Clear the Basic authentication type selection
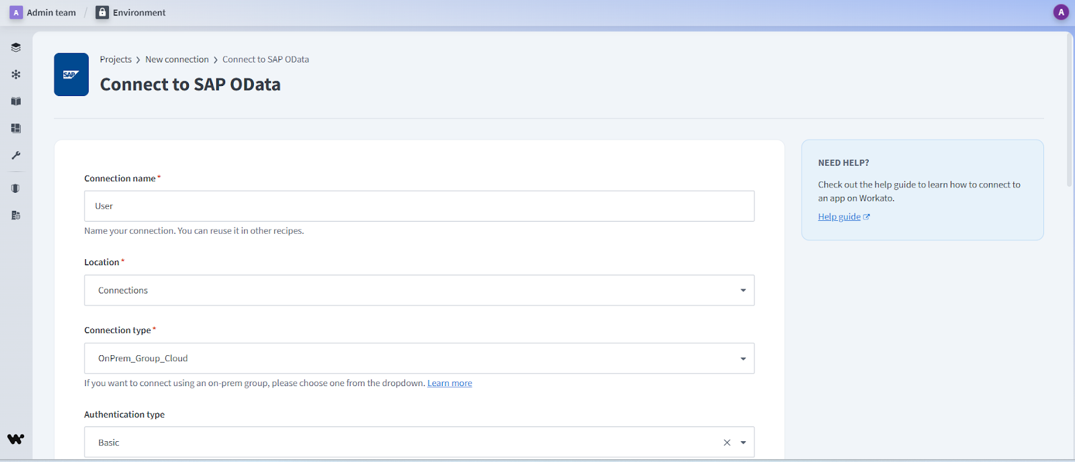The image size is (1075, 462). pyautogui.click(x=727, y=443)
